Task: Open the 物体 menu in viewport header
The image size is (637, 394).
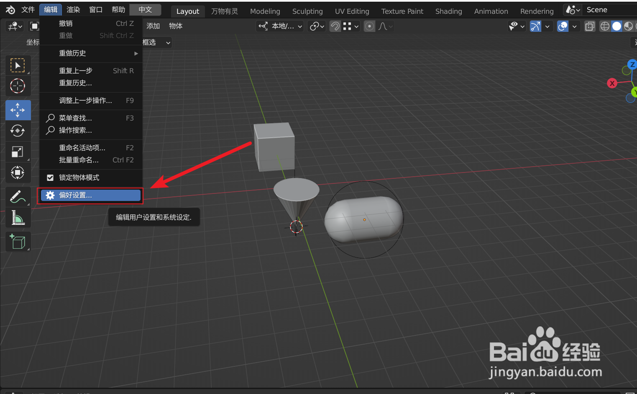Action: pos(176,26)
